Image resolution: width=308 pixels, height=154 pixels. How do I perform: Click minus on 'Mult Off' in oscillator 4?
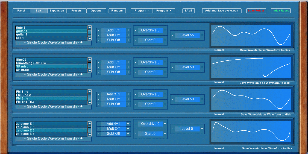tap(99, 129)
